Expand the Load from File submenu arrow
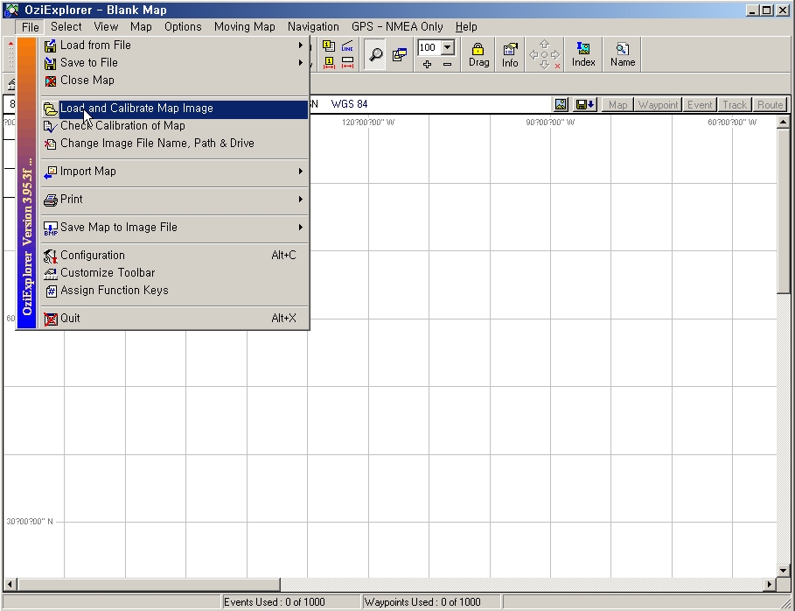795x611 pixels. tap(301, 46)
